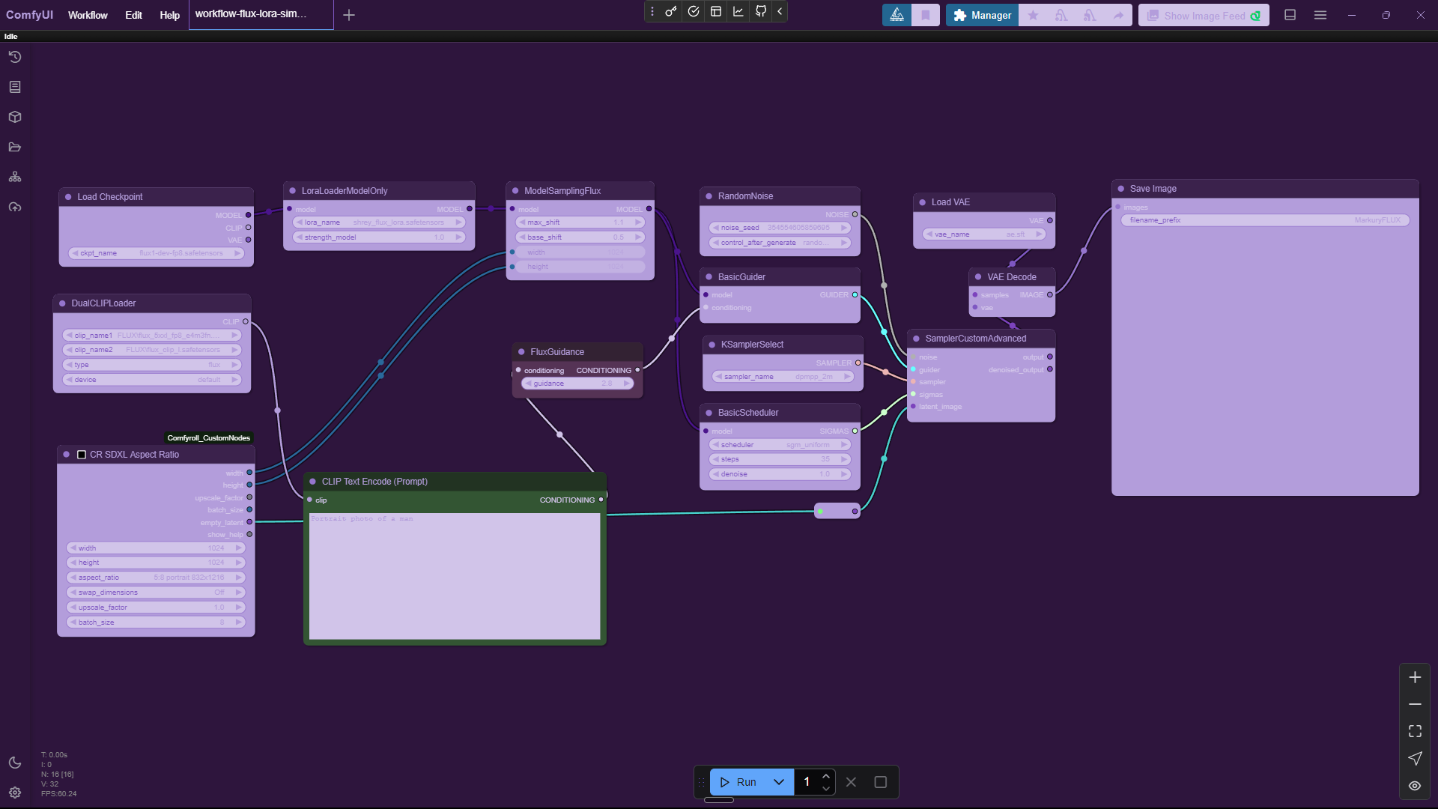Screen dimensions: 1438x809
Task: Zoom in the canvas with the plus button
Action: pos(1415,677)
